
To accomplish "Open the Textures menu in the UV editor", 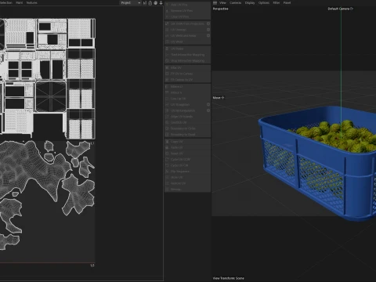I will point(32,2).
